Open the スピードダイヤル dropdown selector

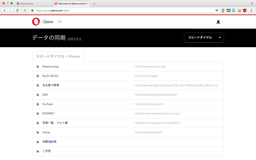[x=204, y=38]
